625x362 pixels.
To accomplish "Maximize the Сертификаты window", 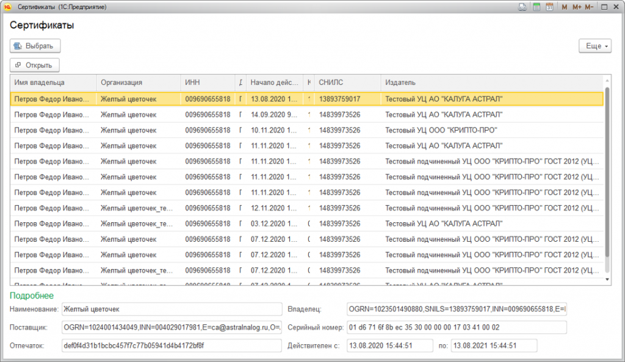I will tap(604, 7).
